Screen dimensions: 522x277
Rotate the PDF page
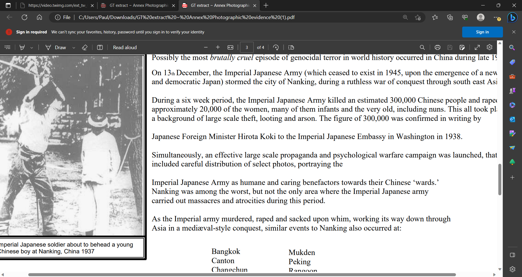[276, 47]
